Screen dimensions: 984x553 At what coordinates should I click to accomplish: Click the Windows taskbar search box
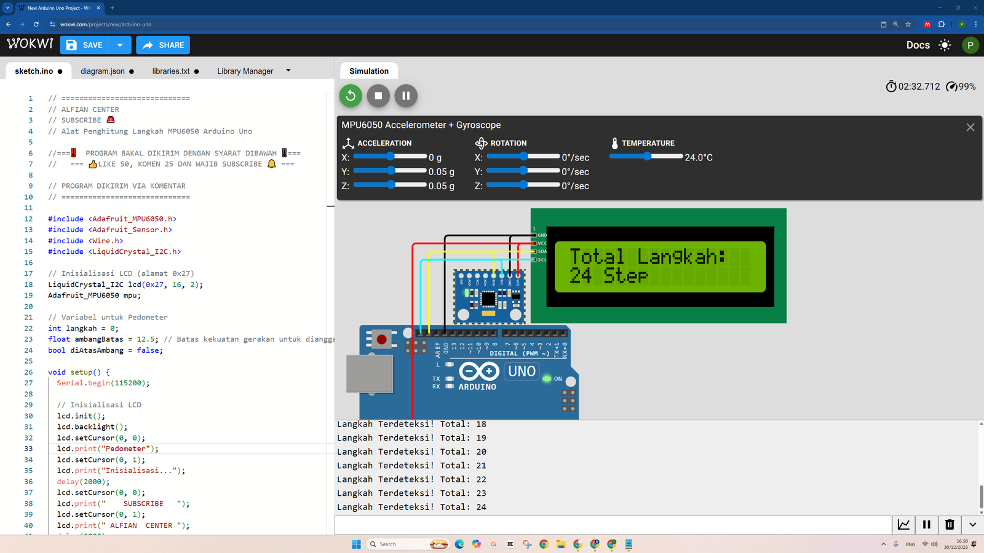click(x=407, y=544)
